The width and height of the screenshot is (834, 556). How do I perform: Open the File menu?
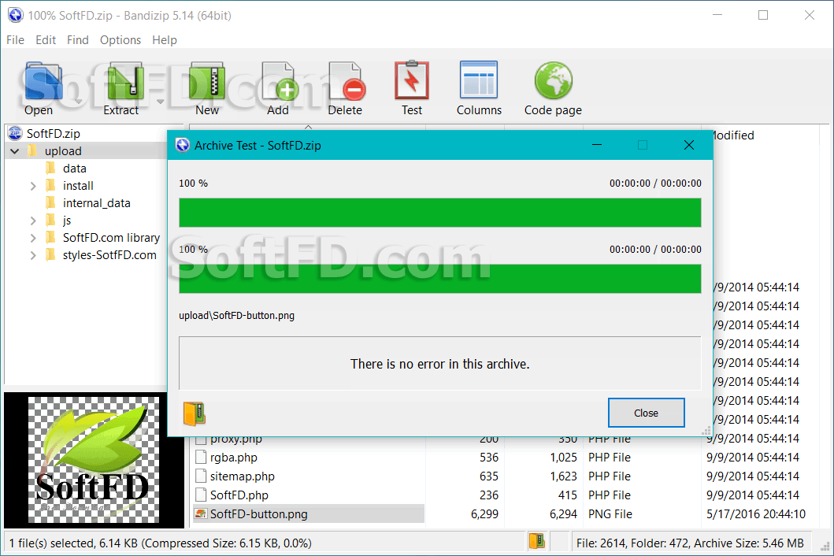pyautogui.click(x=16, y=40)
